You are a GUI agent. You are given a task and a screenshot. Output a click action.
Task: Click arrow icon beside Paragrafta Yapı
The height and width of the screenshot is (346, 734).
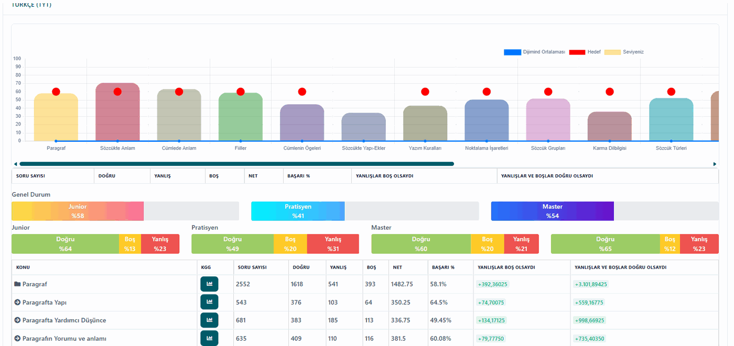[17, 302]
